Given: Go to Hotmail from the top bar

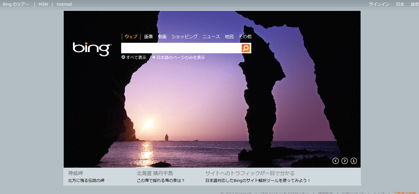Looking at the screenshot, I should point(64,4).
